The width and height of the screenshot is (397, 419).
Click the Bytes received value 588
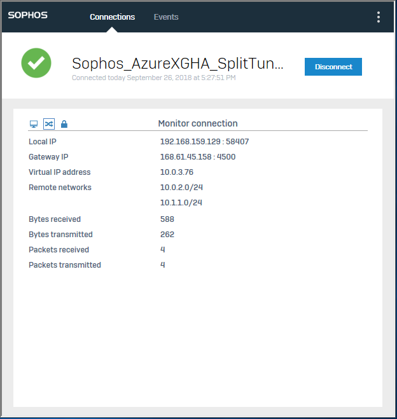click(x=167, y=219)
